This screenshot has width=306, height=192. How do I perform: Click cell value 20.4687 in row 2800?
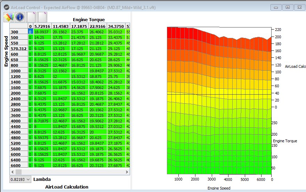click(98, 104)
